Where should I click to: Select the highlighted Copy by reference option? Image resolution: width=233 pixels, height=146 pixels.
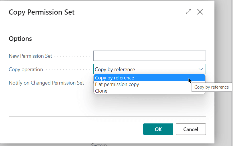pyautogui.click(x=114, y=78)
